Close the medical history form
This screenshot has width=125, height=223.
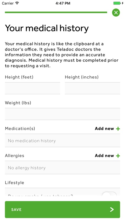coord(116,13)
